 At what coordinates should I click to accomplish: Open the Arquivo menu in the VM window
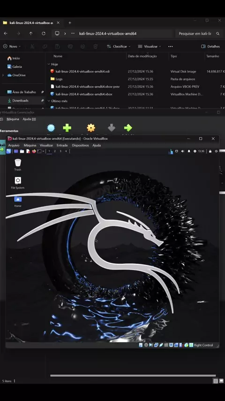coord(14,145)
